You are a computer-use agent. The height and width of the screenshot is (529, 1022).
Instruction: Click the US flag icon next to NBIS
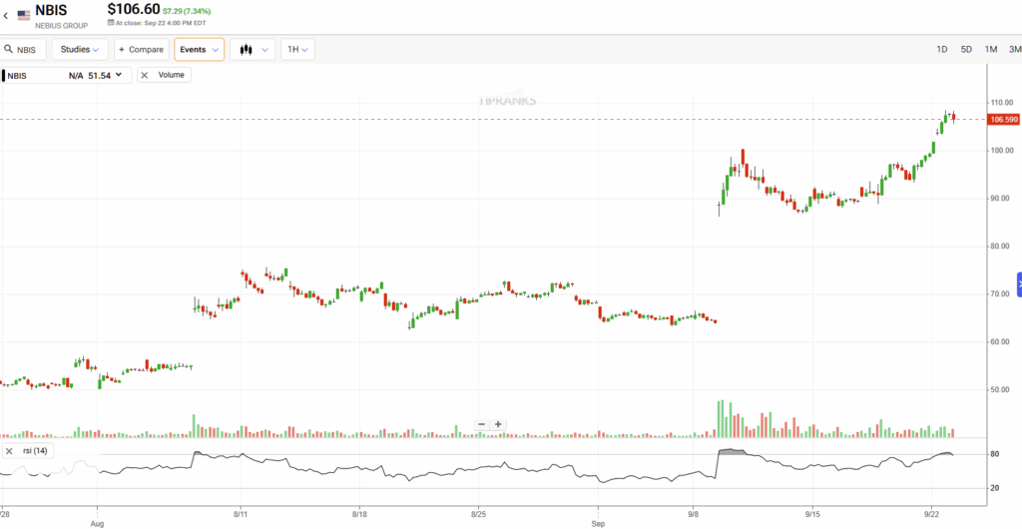[24, 15]
